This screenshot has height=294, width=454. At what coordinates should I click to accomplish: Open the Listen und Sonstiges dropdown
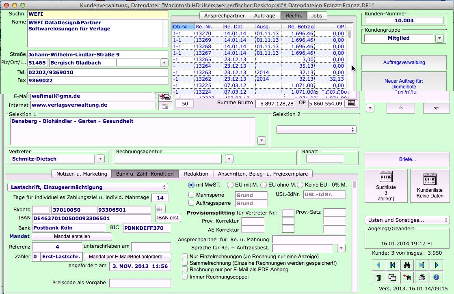click(407, 220)
